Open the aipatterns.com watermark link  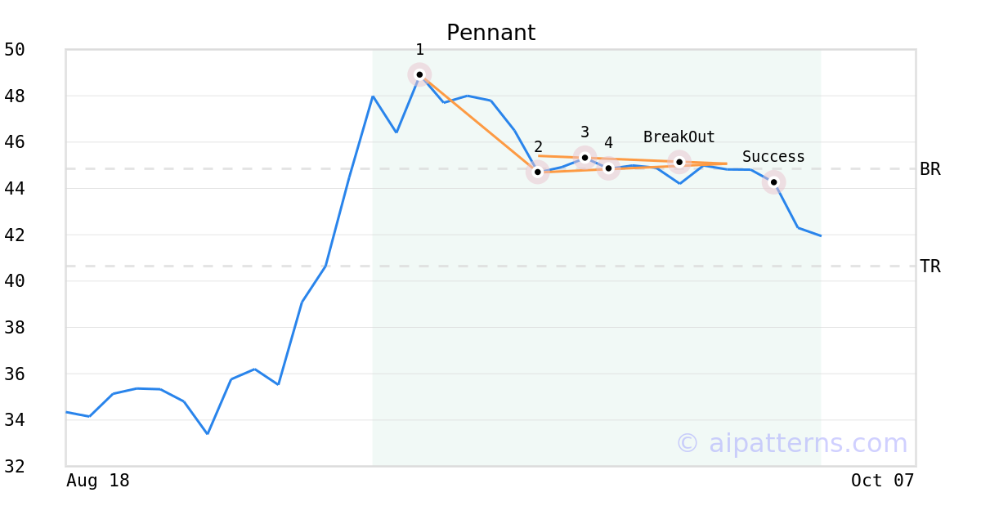791,443
